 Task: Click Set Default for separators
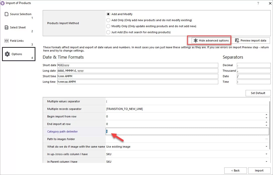tap(258, 93)
